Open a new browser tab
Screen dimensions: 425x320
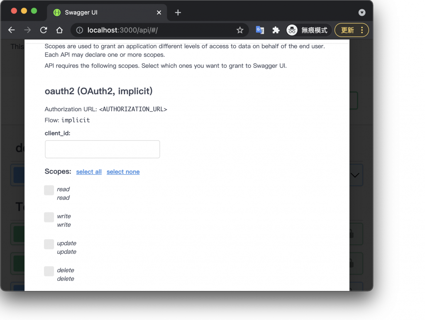pos(178,12)
